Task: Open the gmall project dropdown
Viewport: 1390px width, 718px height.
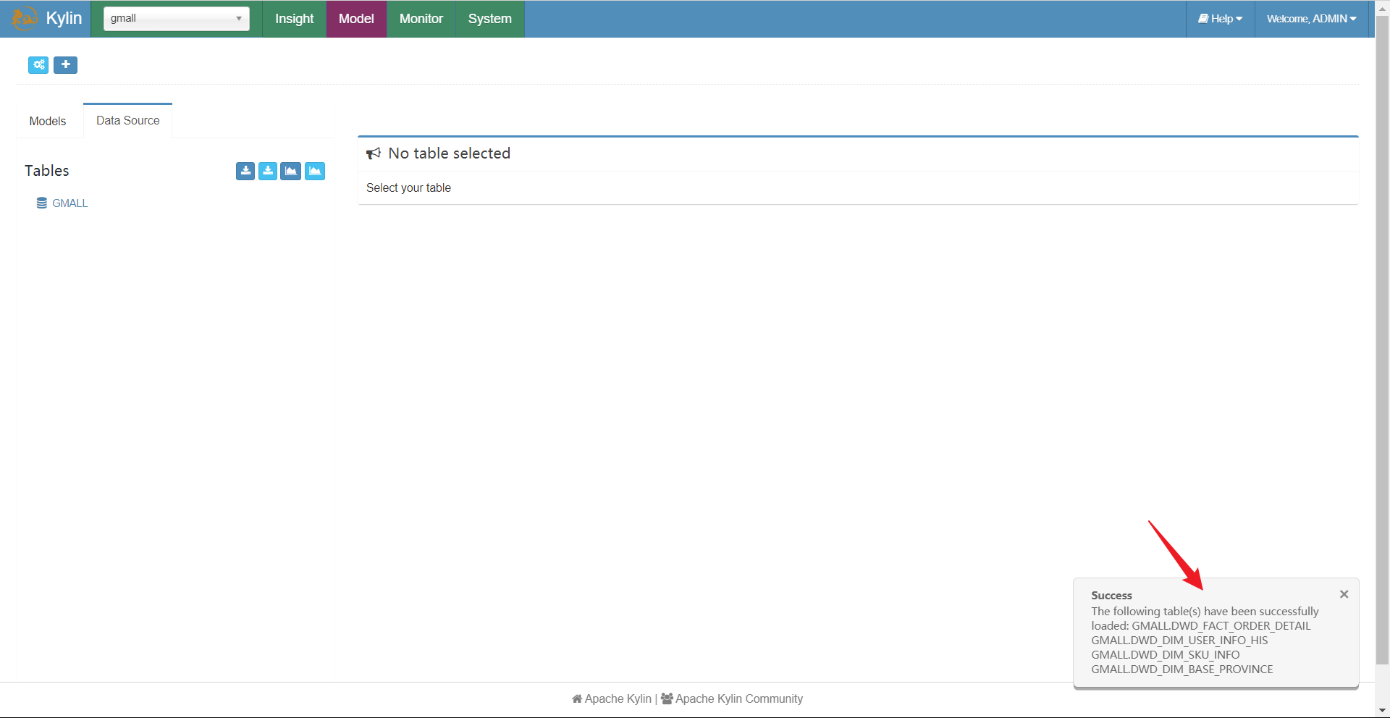Action: pyautogui.click(x=177, y=19)
